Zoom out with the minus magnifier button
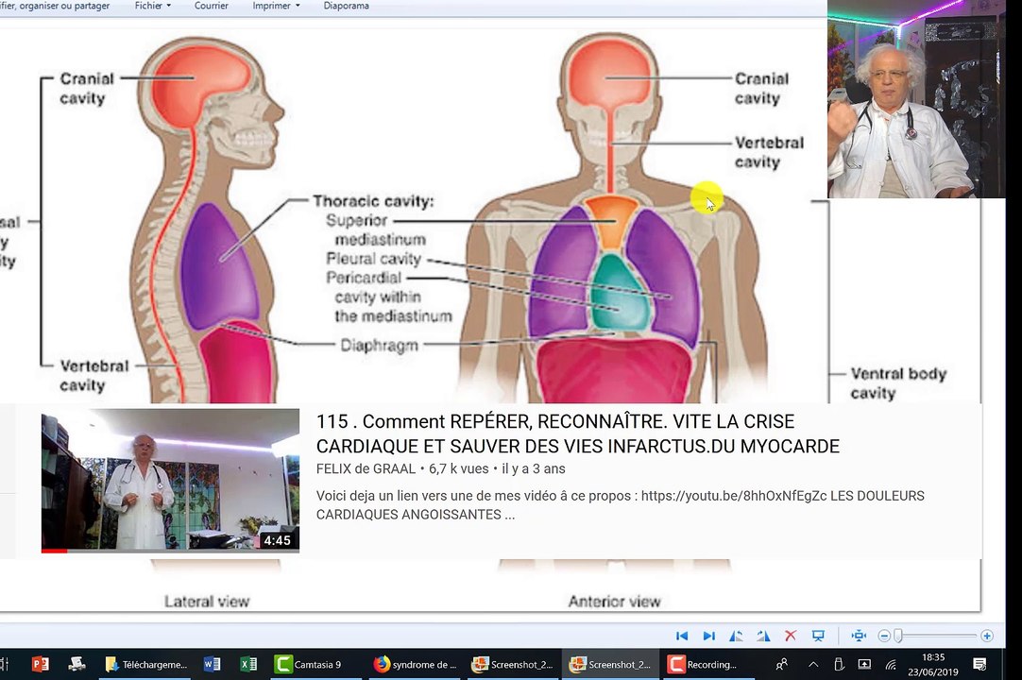 point(884,636)
